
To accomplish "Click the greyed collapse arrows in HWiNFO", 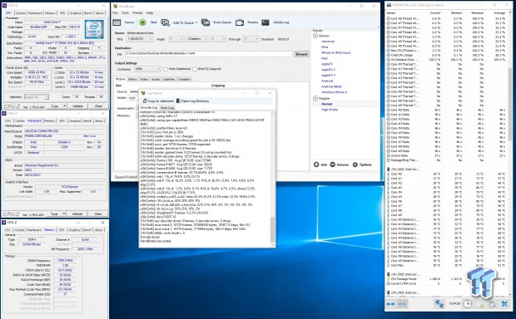I will tap(402, 304).
